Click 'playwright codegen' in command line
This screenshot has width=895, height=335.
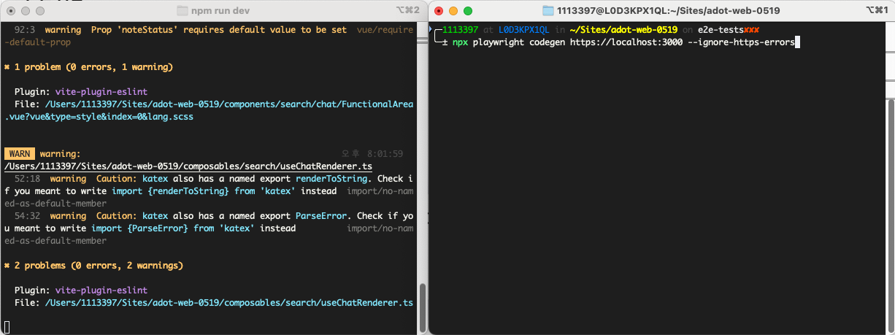(518, 42)
